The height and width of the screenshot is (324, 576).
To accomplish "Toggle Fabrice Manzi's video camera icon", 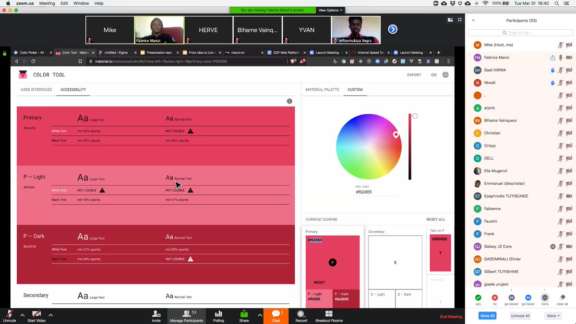I will click(569, 58).
